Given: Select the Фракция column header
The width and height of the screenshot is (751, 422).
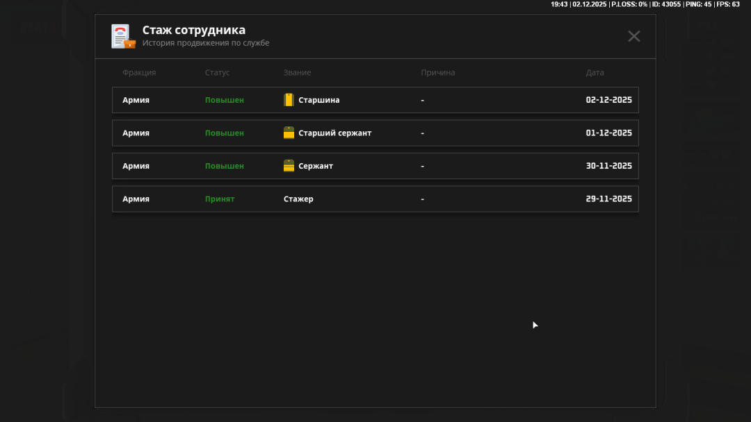Looking at the screenshot, I should pos(139,73).
